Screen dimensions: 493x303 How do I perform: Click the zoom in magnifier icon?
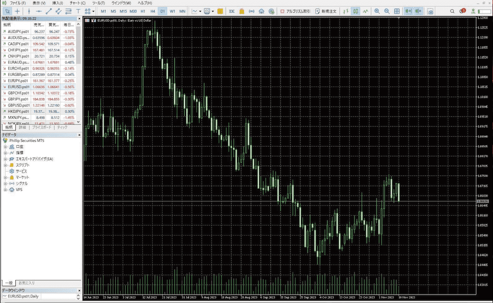377,11
